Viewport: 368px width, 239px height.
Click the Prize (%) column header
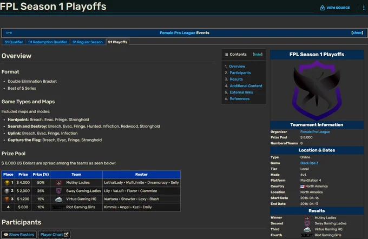[41, 175]
